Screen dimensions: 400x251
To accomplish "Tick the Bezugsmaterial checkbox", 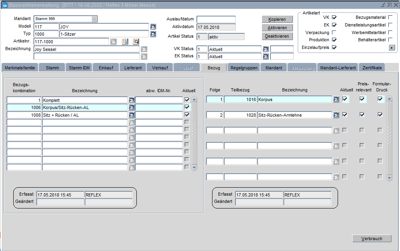I will 390,18.
